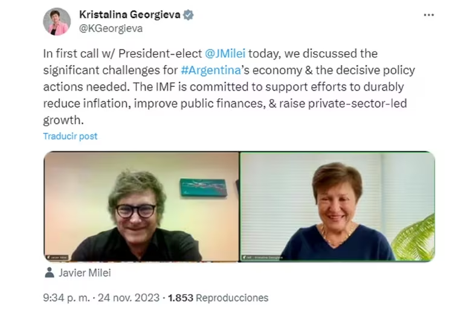Click the person icon beside Javier Milei tag
This screenshot has height=309, width=464.
50,273
